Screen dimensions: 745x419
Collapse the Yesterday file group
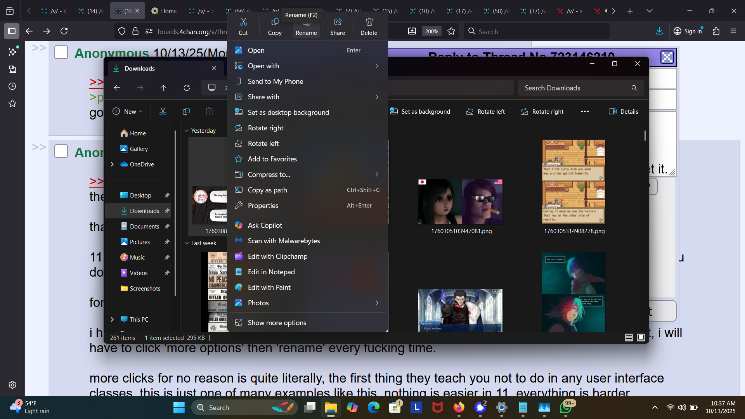[187, 131]
